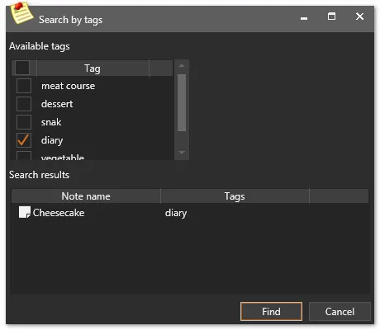Click the Find button
The height and width of the screenshot is (330, 380).
(271, 312)
